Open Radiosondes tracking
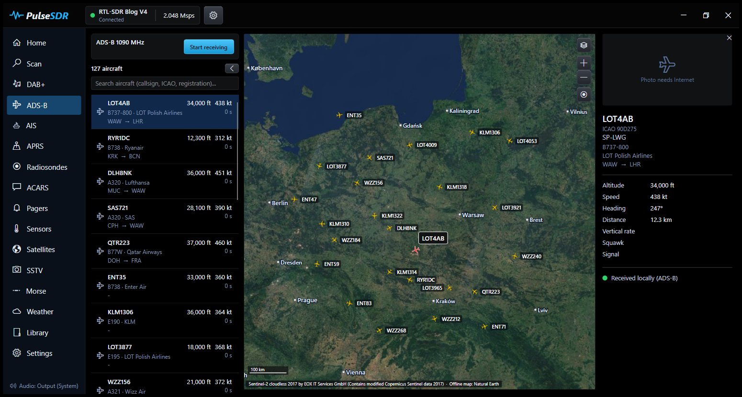Image resolution: width=742 pixels, height=397 pixels. [44, 167]
